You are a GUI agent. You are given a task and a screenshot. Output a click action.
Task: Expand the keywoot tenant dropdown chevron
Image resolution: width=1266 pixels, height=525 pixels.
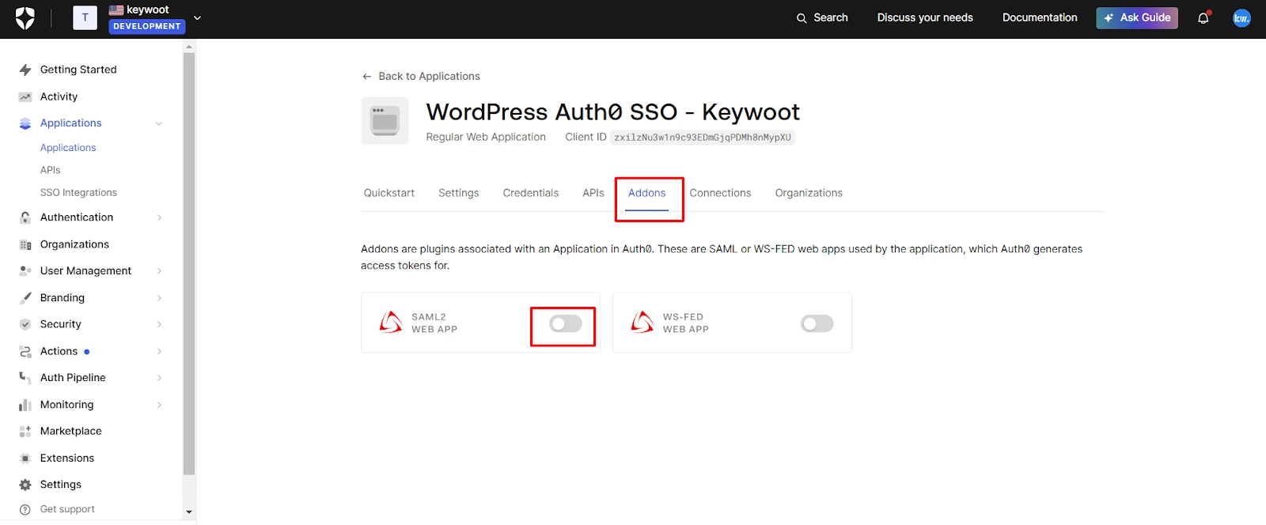tap(198, 17)
